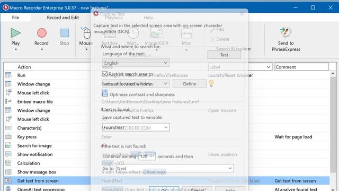339x191 pixels.
Task: Open the Help tab in the ribbon
Action: click(x=148, y=18)
